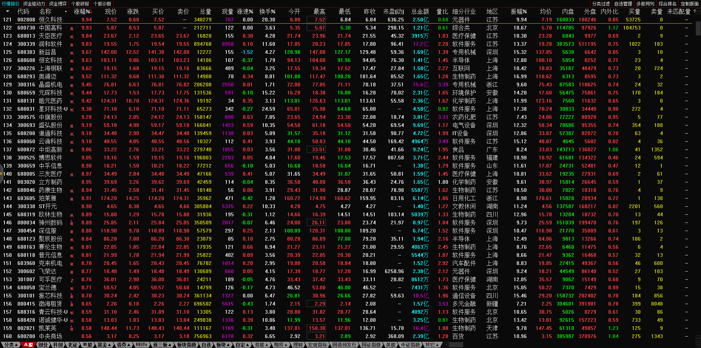Click the 分类过滤 button
The height and width of the screenshot is (348, 701).
601,4
